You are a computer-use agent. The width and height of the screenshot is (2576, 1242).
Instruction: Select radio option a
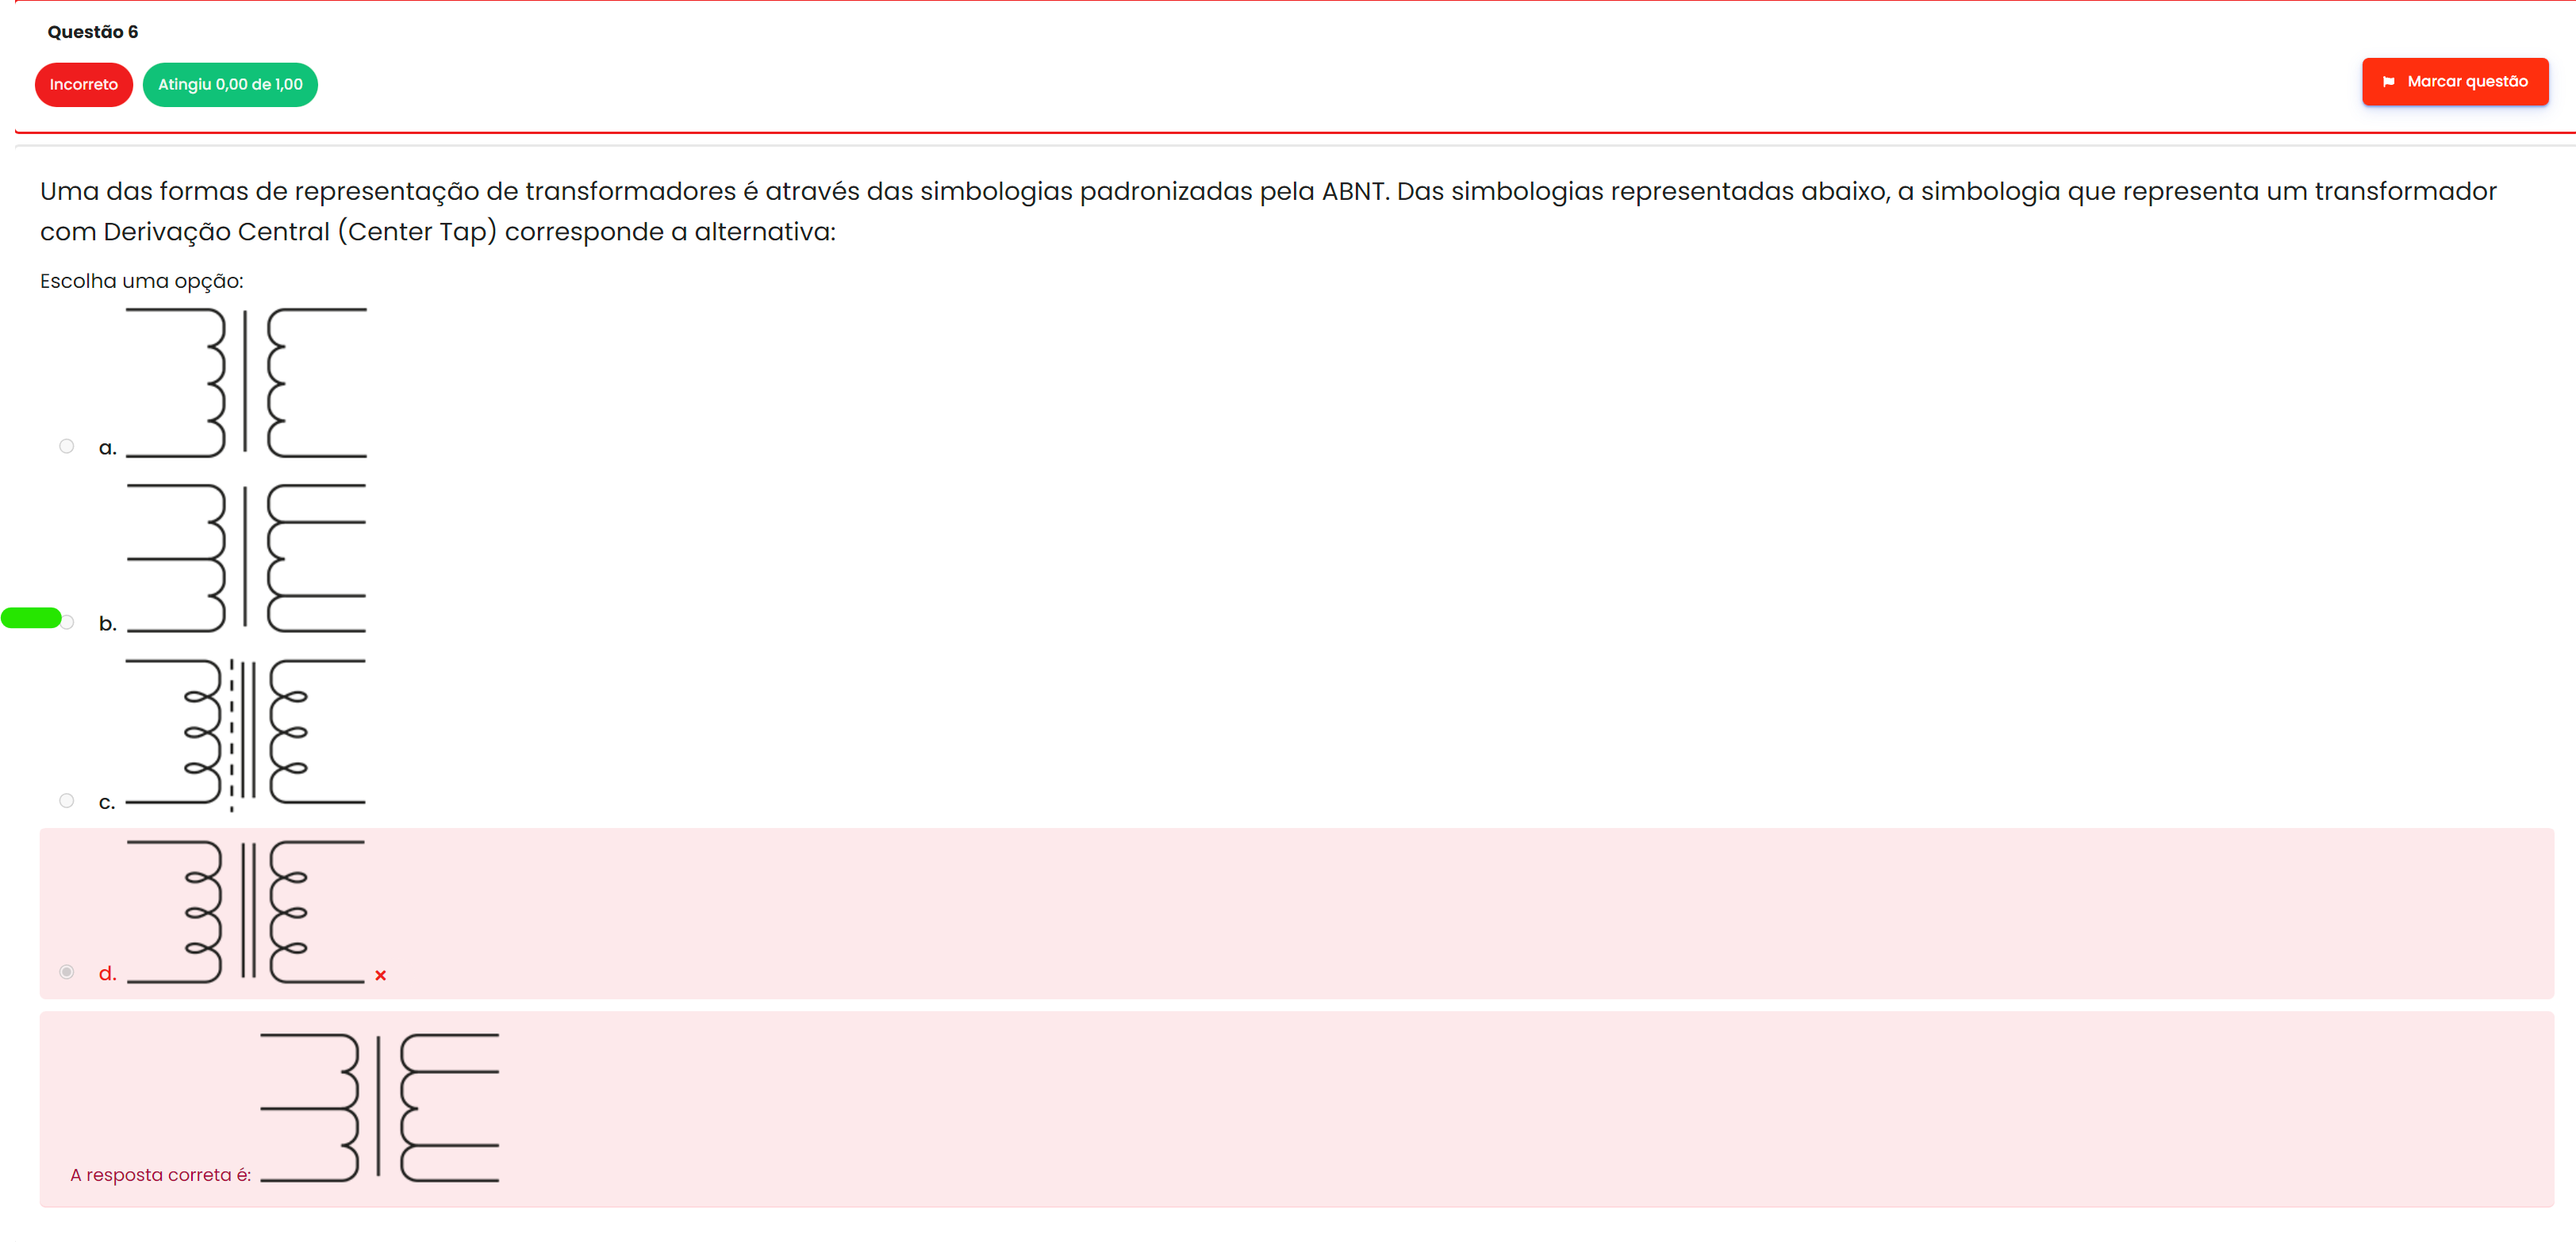tap(67, 446)
